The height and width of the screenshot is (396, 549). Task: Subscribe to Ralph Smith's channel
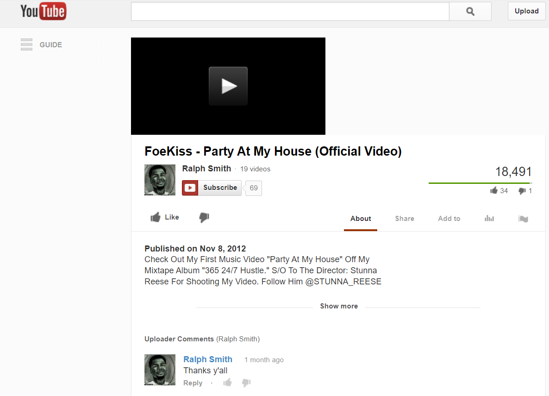(212, 188)
